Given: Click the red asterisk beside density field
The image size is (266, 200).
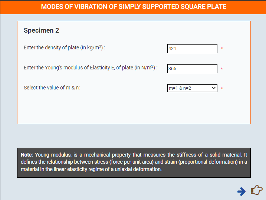Looking at the screenshot, I should 222,48.
